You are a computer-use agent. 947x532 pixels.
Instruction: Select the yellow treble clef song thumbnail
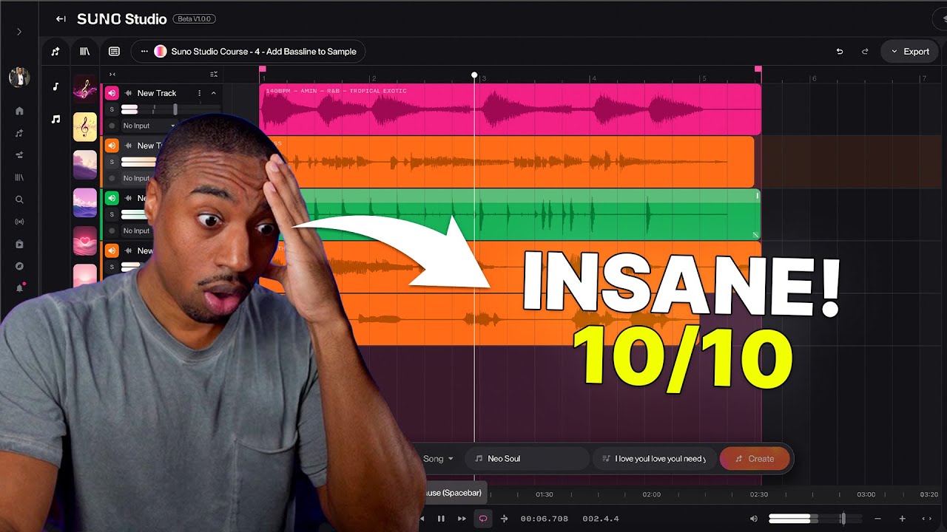[x=85, y=127]
